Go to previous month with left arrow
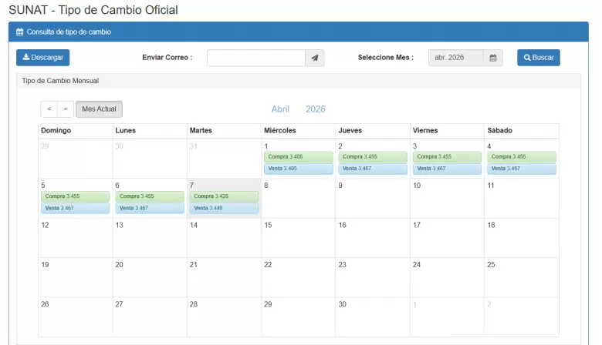This screenshot has height=345, width=602. pos(49,109)
